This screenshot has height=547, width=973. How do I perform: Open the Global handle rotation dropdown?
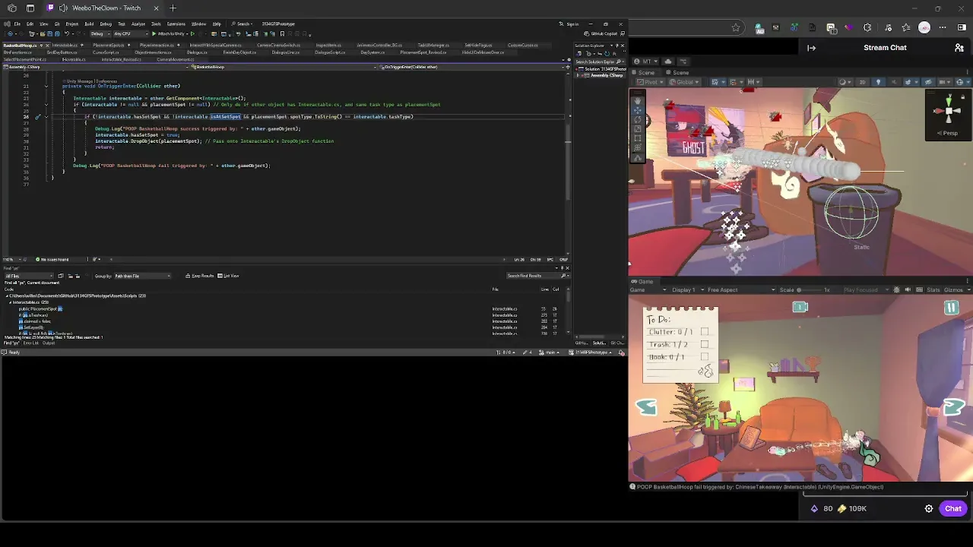coord(684,82)
